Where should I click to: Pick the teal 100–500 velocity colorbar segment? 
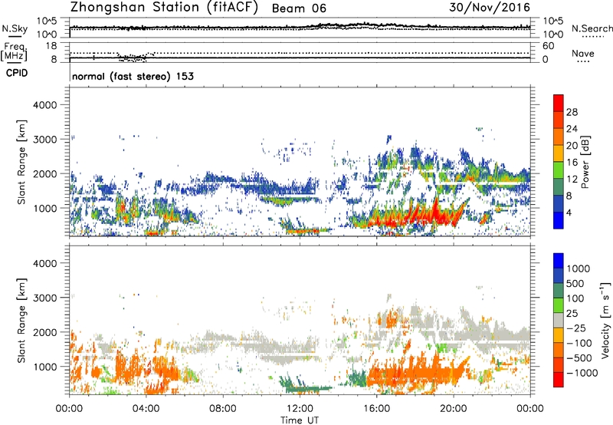point(559,291)
